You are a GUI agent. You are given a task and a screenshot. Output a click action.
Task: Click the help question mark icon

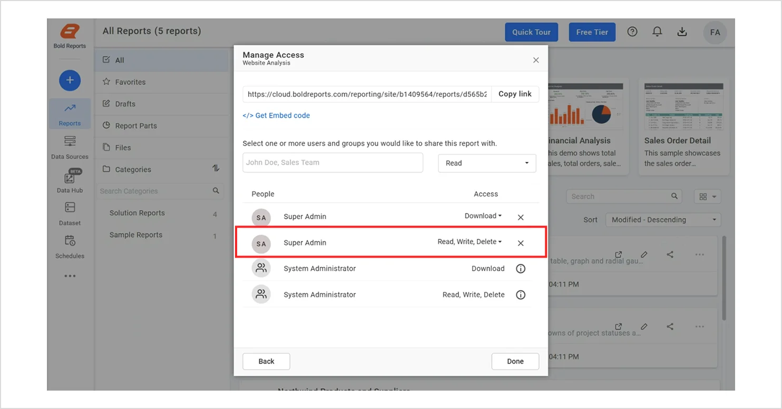(632, 32)
